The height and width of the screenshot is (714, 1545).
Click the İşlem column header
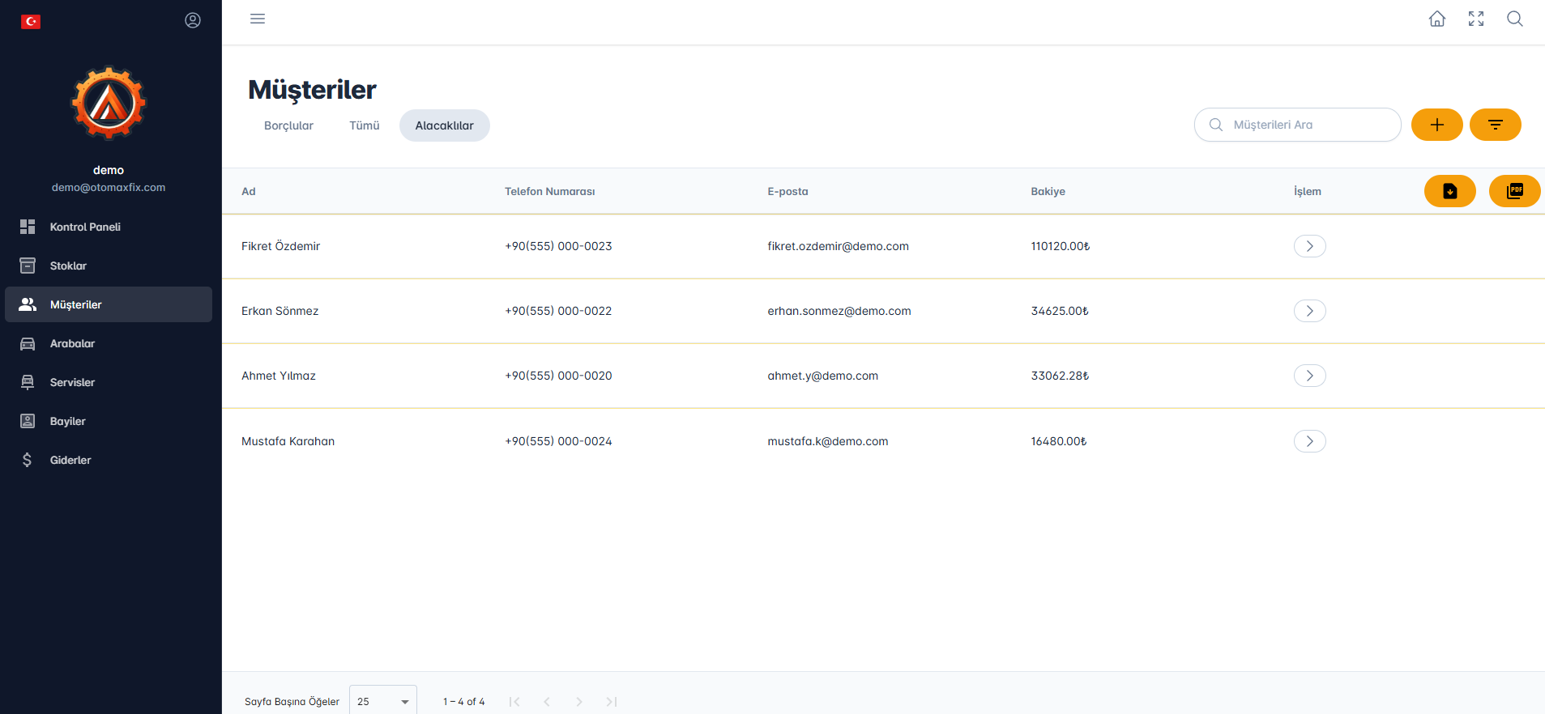[1308, 192]
